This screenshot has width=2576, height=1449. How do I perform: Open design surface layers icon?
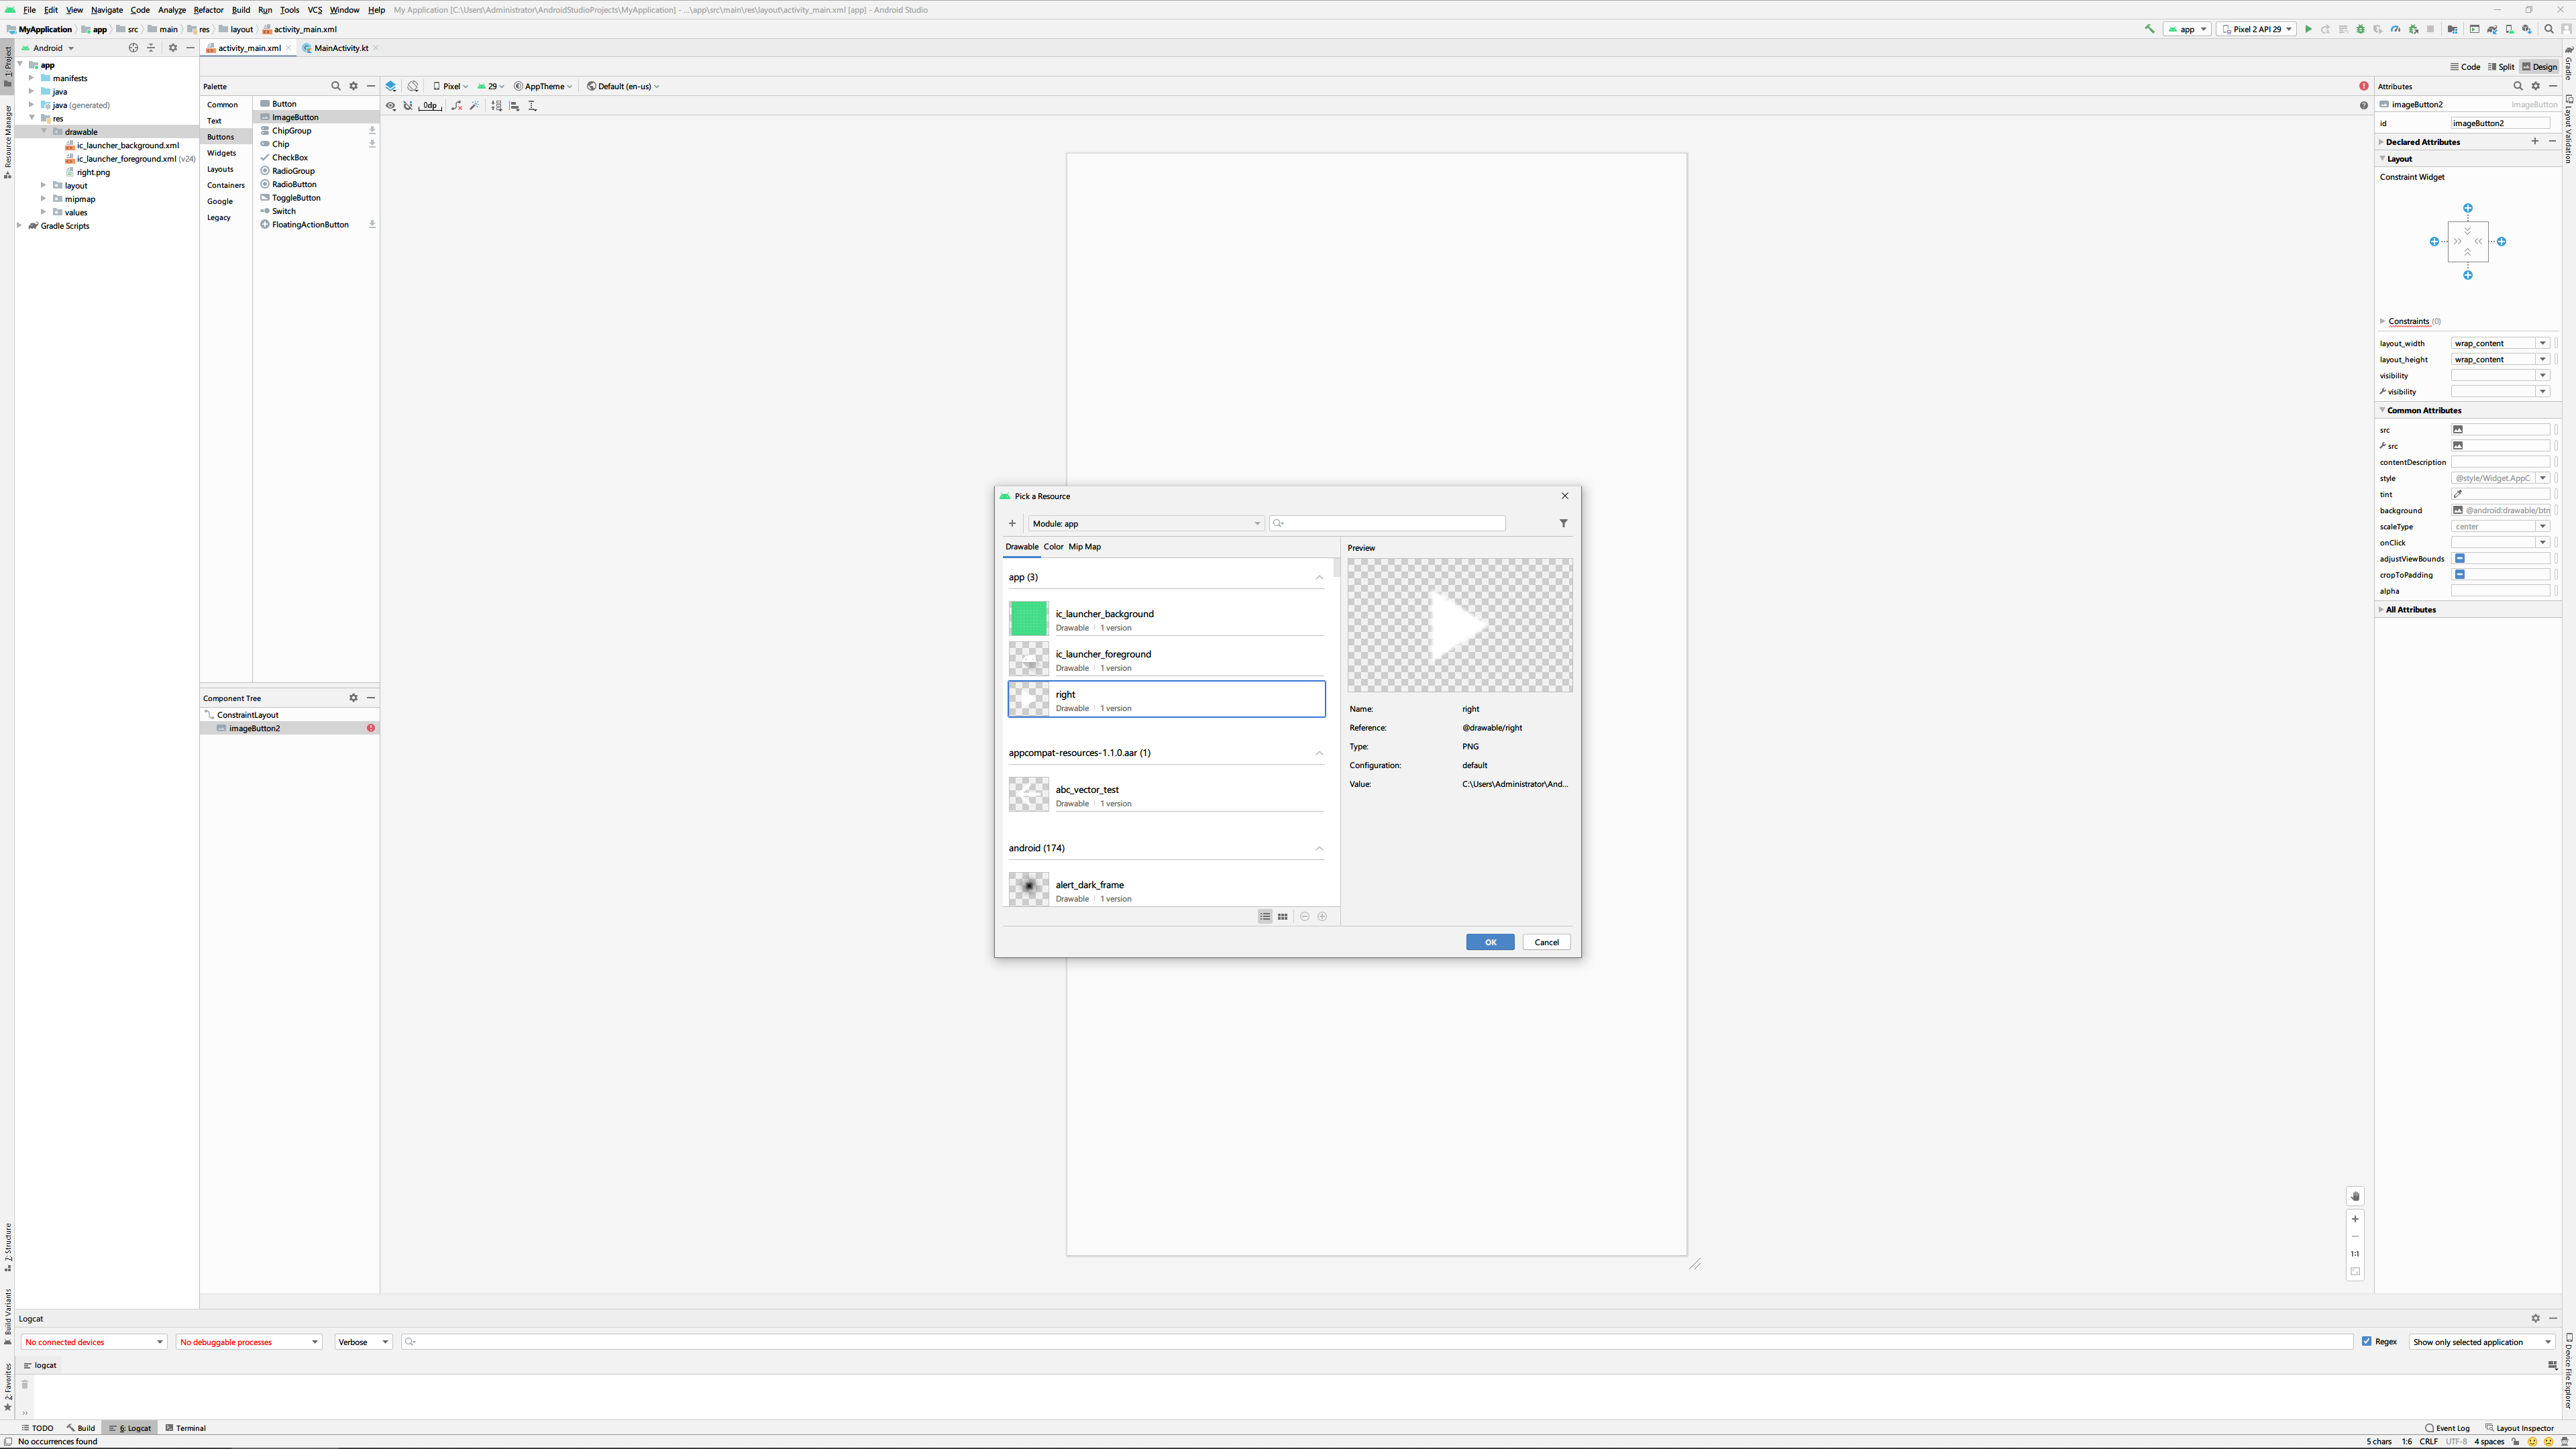point(391,86)
